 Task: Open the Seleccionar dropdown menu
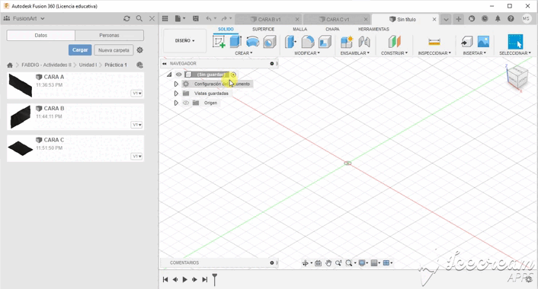tap(515, 53)
